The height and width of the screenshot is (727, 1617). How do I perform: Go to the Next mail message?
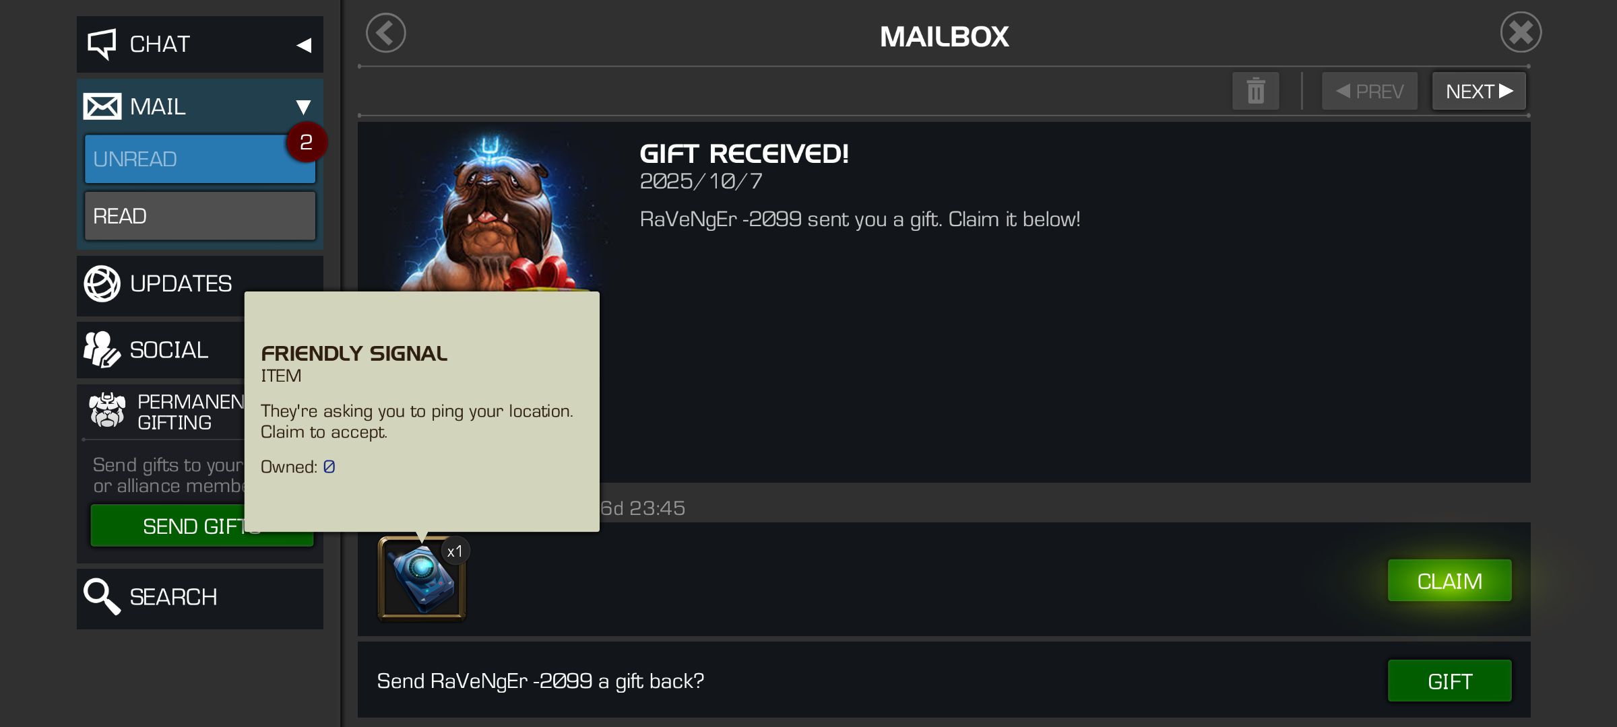(1479, 91)
